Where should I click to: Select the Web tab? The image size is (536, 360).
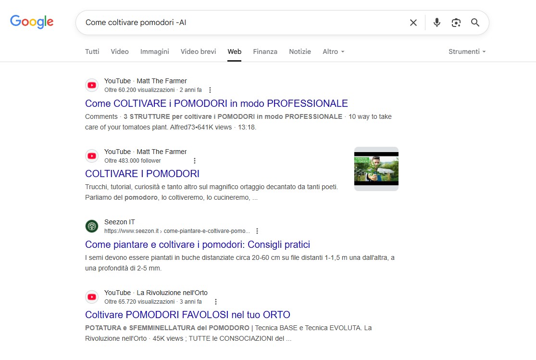pyautogui.click(x=235, y=51)
